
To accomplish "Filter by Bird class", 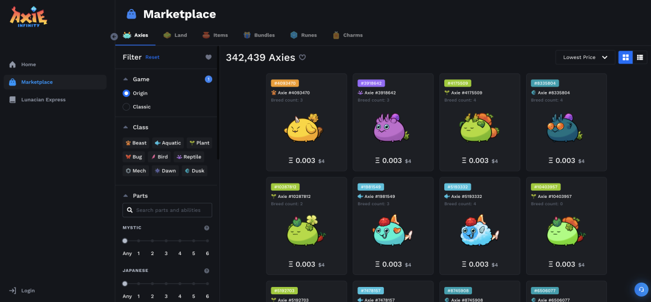I will coord(159,157).
